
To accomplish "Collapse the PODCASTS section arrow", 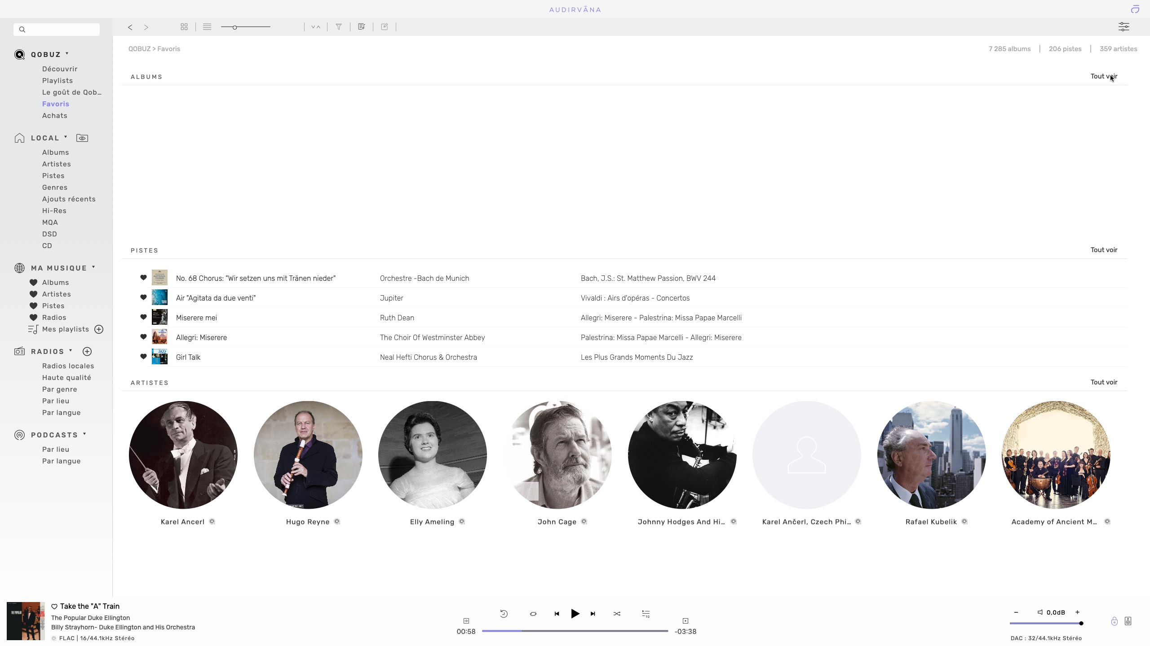I will tap(84, 434).
